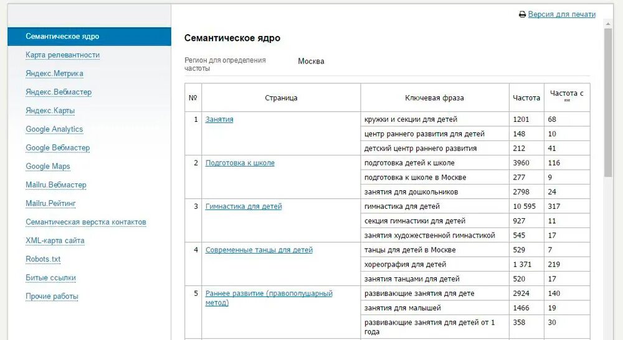Image resolution: width=623 pixels, height=340 pixels.
Task: Open the Версия для печати link
Action: (561, 14)
